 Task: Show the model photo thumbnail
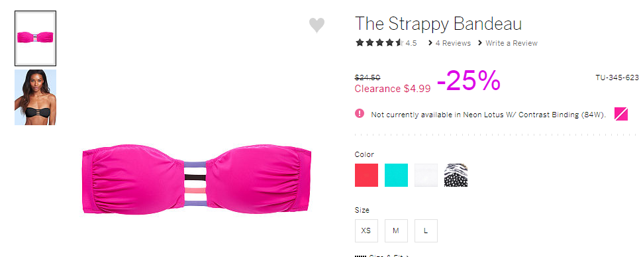pyautogui.click(x=36, y=97)
